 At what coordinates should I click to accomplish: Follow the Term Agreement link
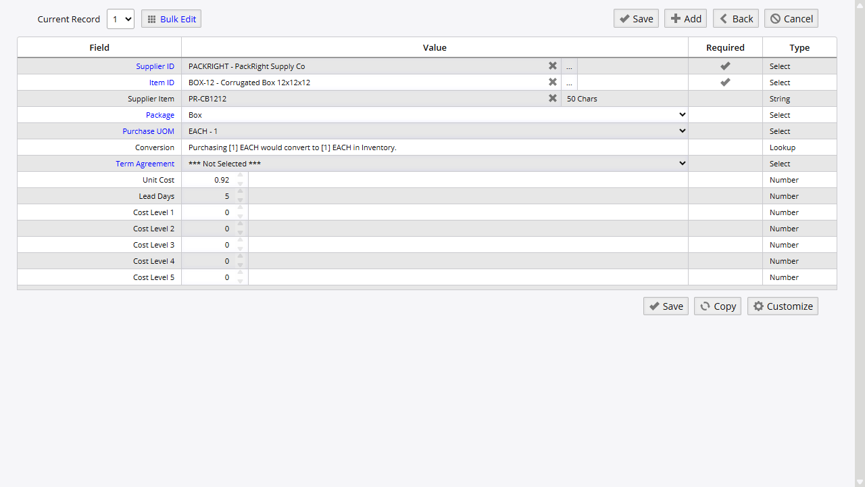145,163
